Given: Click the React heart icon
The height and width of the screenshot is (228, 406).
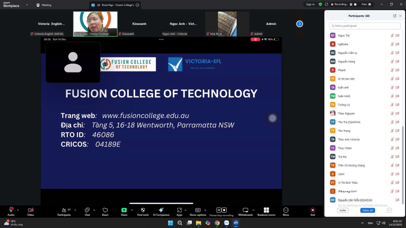Looking at the screenshot, I should tap(105, 210).
